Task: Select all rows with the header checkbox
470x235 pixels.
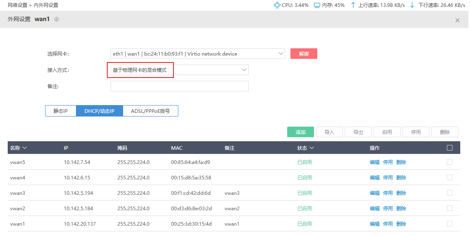Action: [x=449, y=148]
